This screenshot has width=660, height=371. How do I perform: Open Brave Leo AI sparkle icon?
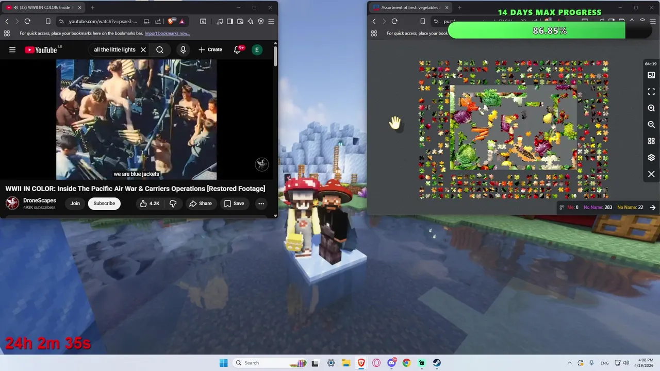pos(251,21)
